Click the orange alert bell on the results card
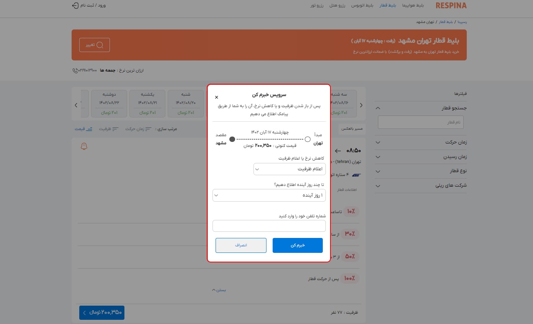Screen dimensions: 533x324 click(84, 146)
